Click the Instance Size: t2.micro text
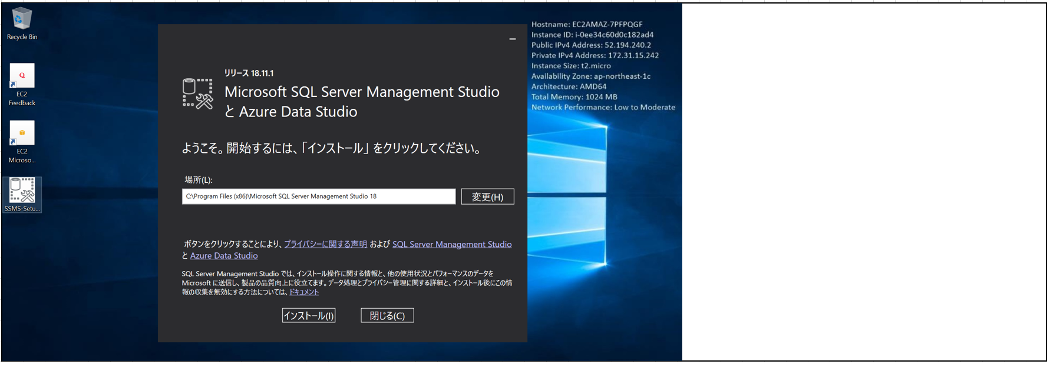1047x381 pixels. pyautogui.click(x=571, y=66)
